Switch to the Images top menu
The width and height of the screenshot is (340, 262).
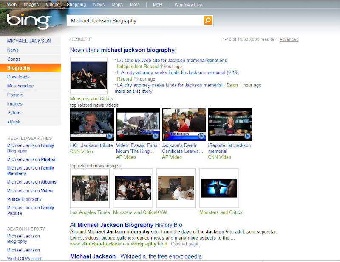(31, 5)
